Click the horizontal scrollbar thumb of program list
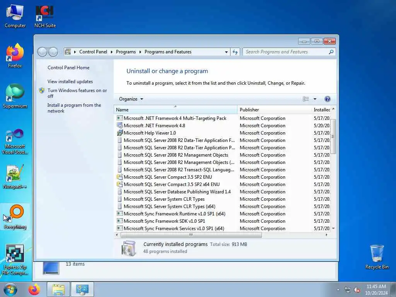The width and height of the screenshot is (396, 297). pos(191,235)
